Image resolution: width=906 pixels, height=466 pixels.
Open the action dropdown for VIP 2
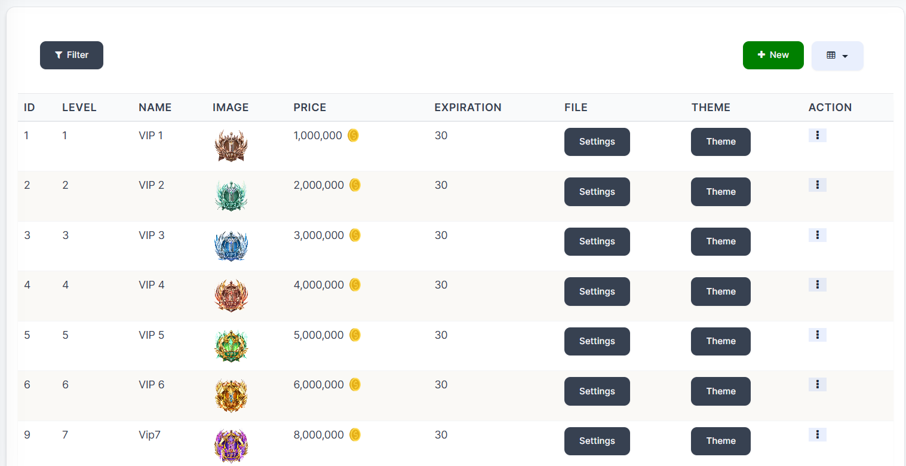click(817, 185)
